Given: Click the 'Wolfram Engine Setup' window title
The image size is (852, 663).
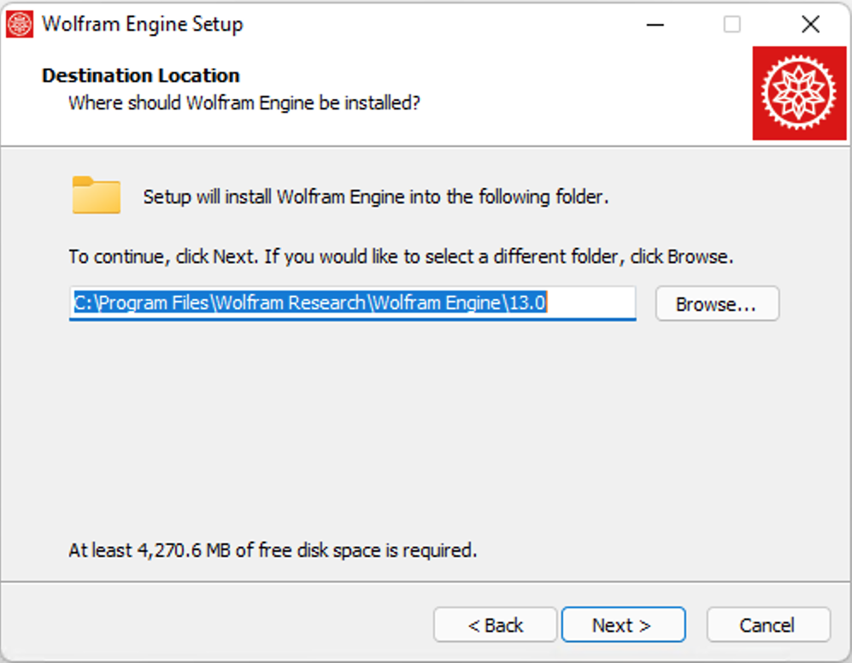Looking at the screenshot, I should coord(143,24).
